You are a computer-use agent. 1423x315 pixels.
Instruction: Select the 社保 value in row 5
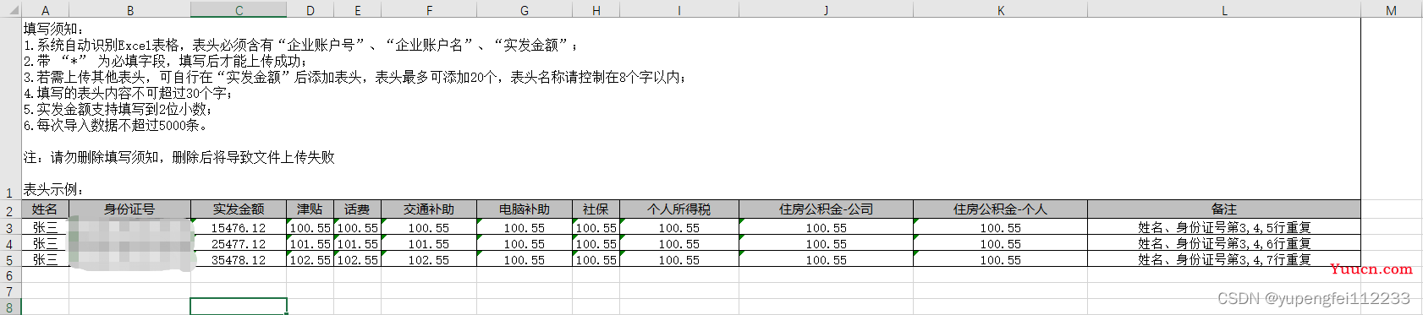point(596,259)
